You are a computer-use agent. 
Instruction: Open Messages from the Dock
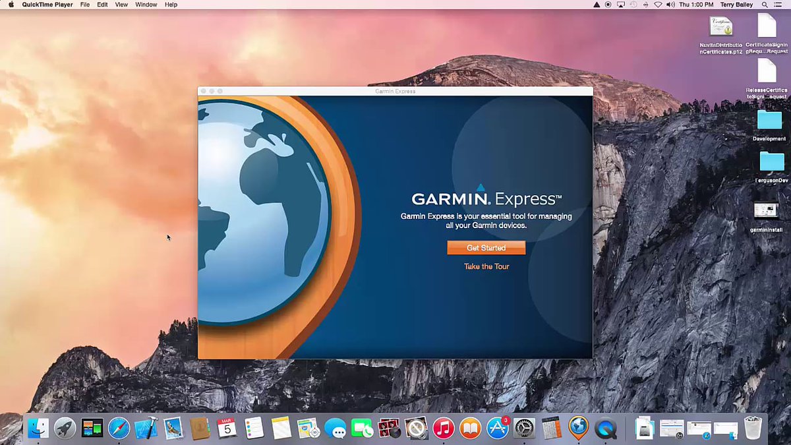(336, 429)
